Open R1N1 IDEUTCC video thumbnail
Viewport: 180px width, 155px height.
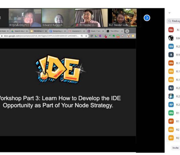point(25,18)
